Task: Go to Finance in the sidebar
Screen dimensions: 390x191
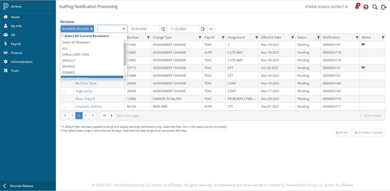Action: [x=16, y=53]
